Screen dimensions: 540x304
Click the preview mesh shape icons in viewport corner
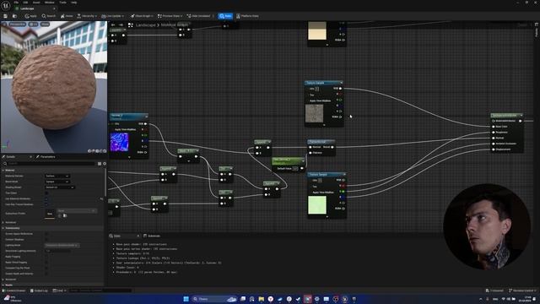[x=97, y=151]
